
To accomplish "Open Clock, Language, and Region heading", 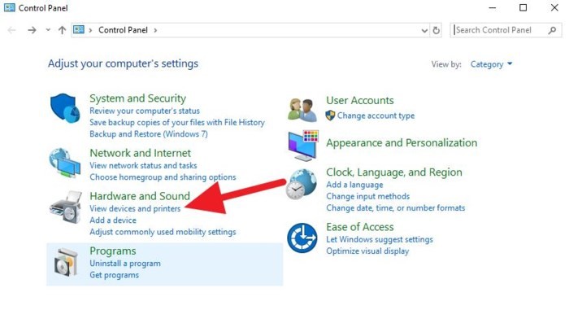I will pyautogui.click(x=394, y=172).
